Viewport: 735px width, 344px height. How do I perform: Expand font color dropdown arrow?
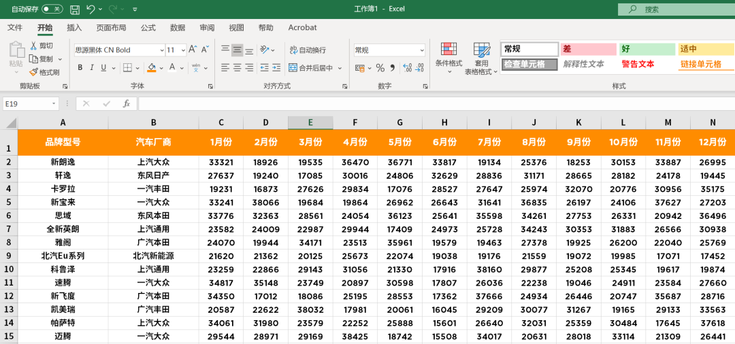[182, 68]
